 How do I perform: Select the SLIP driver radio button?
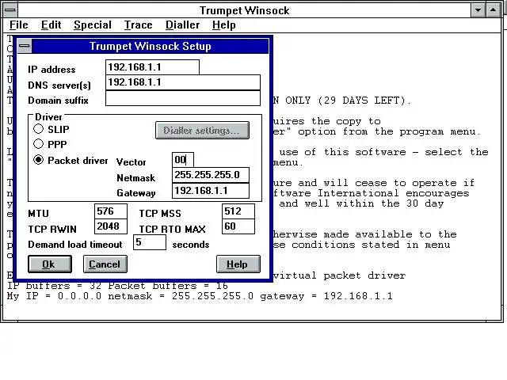click(x=39, y=129)
